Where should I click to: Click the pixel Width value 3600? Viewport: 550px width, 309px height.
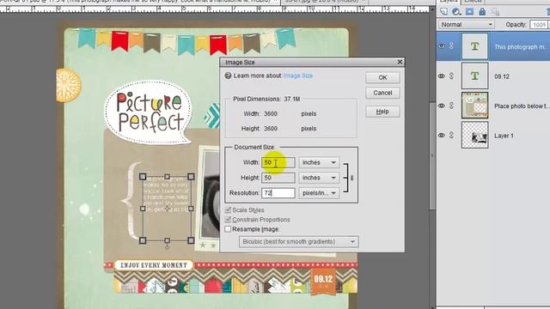click(x=271, y=114)
